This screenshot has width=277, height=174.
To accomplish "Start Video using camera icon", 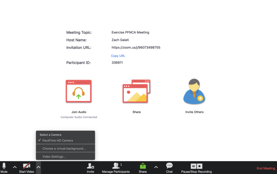I will (x=27, y=167).
